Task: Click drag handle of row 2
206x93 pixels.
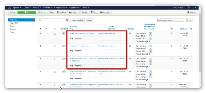Action: click(48, 59)
